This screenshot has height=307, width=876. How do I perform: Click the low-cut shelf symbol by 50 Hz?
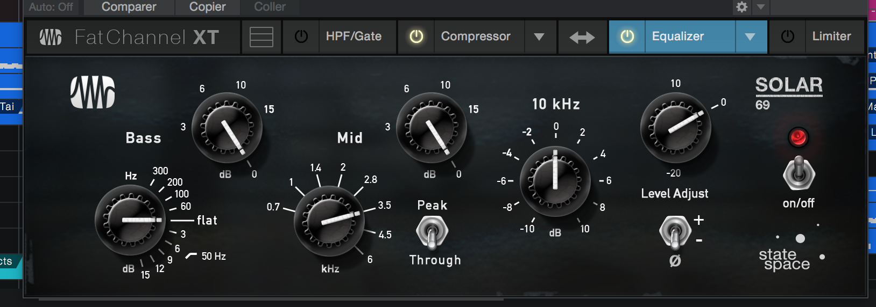tap(191, 256)
